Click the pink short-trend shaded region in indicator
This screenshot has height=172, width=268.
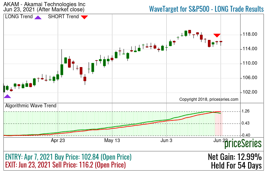click(x=219, y=123)
